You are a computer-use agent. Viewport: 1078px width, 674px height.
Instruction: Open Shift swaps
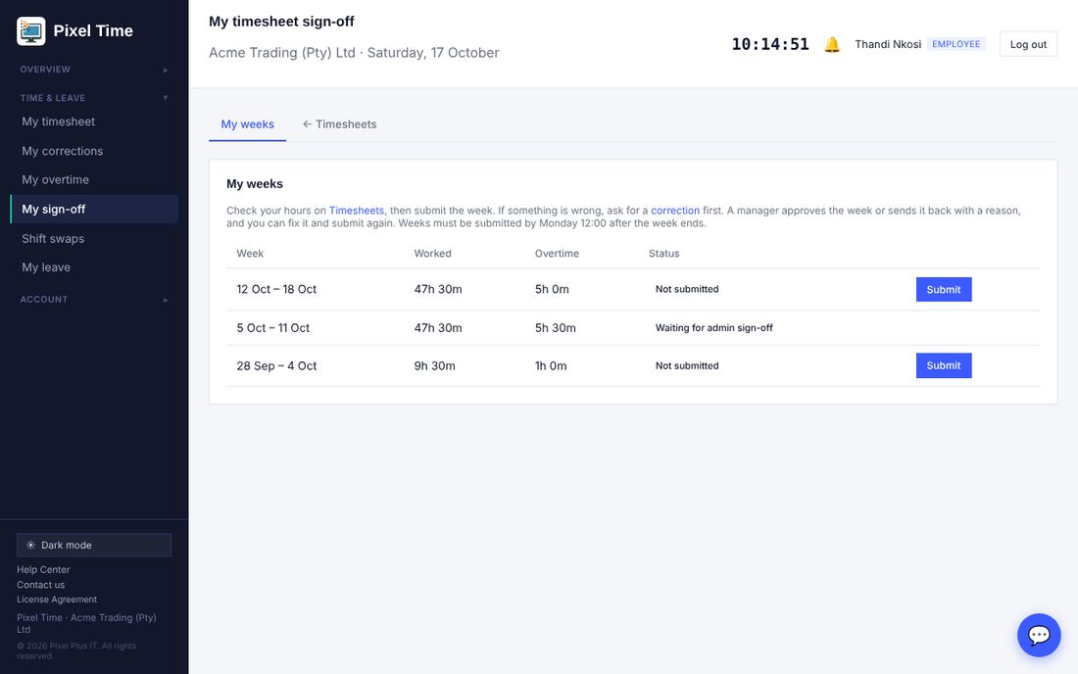coord(94,238)
